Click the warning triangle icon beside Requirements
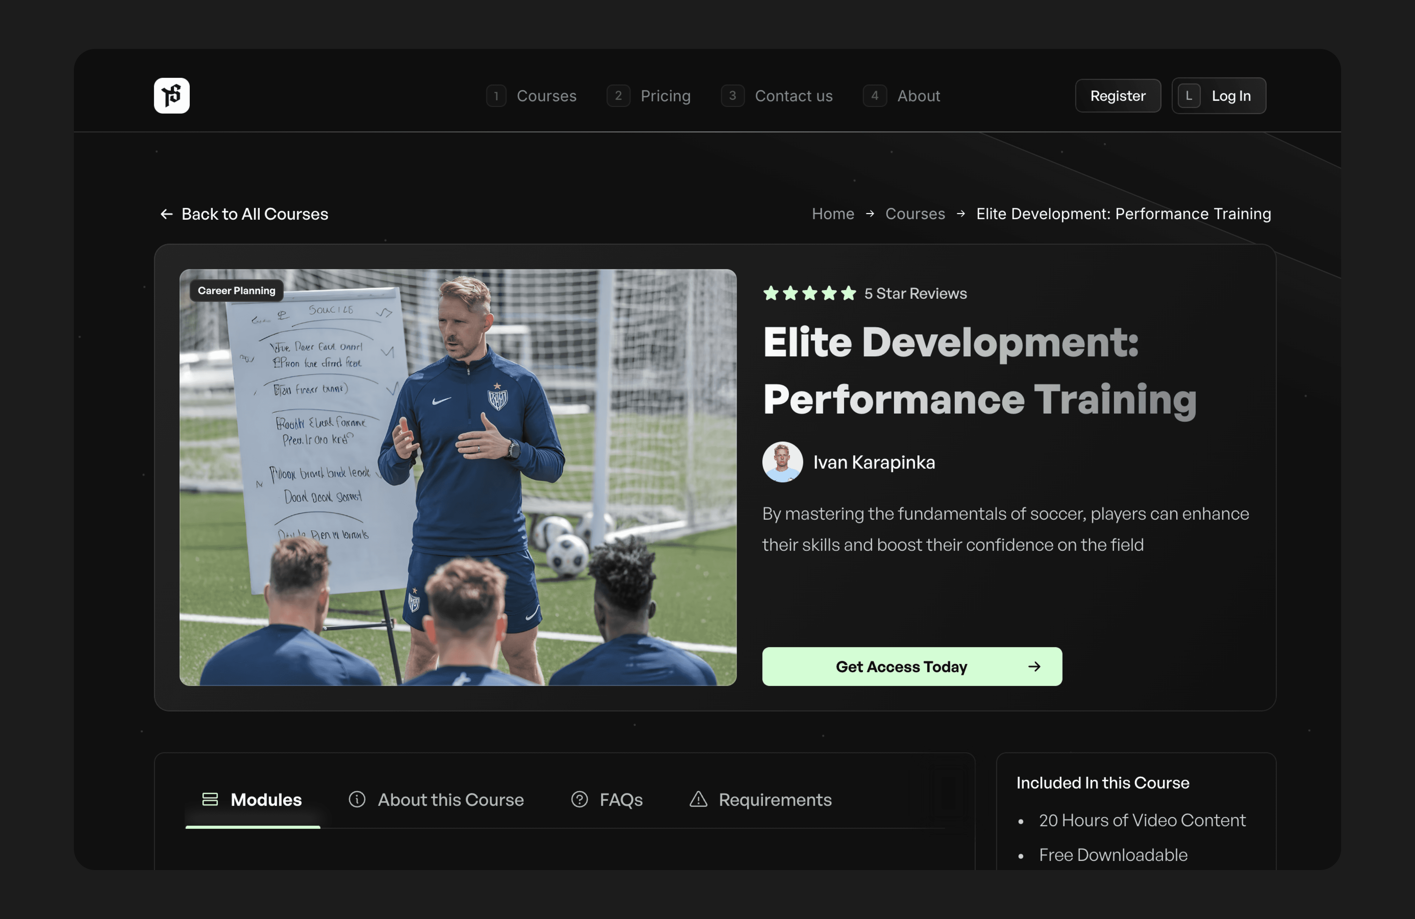Screen dimensions: 1415x919 coord(698,799)
